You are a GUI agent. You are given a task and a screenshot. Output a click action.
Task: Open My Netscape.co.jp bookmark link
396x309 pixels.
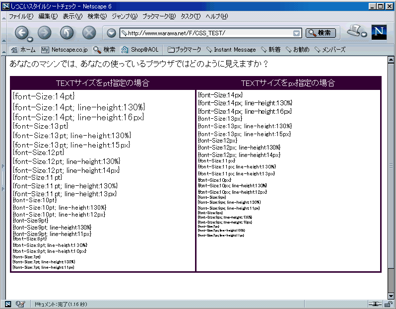tap(65, 50)
